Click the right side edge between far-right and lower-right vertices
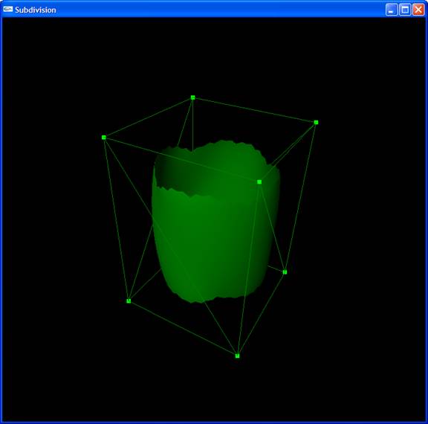This screenshot has width=428, height=424. tap(300, 197)
